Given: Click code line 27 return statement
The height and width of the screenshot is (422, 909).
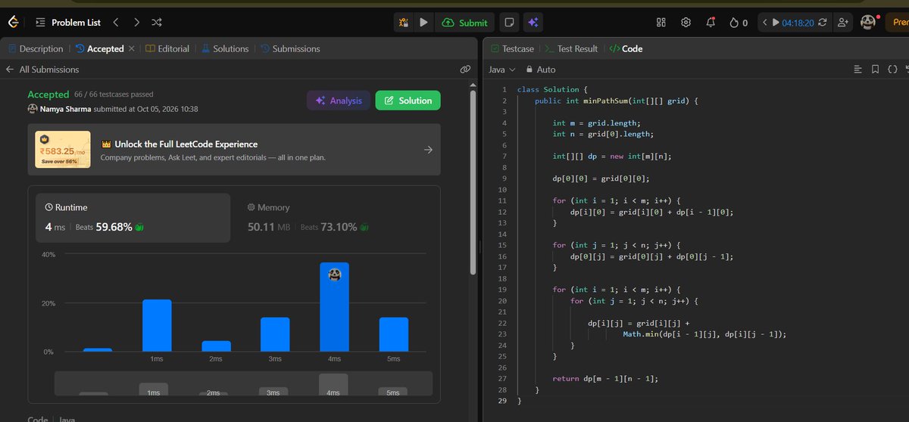Looking at the screenshot, I should (x=606, y=378).
